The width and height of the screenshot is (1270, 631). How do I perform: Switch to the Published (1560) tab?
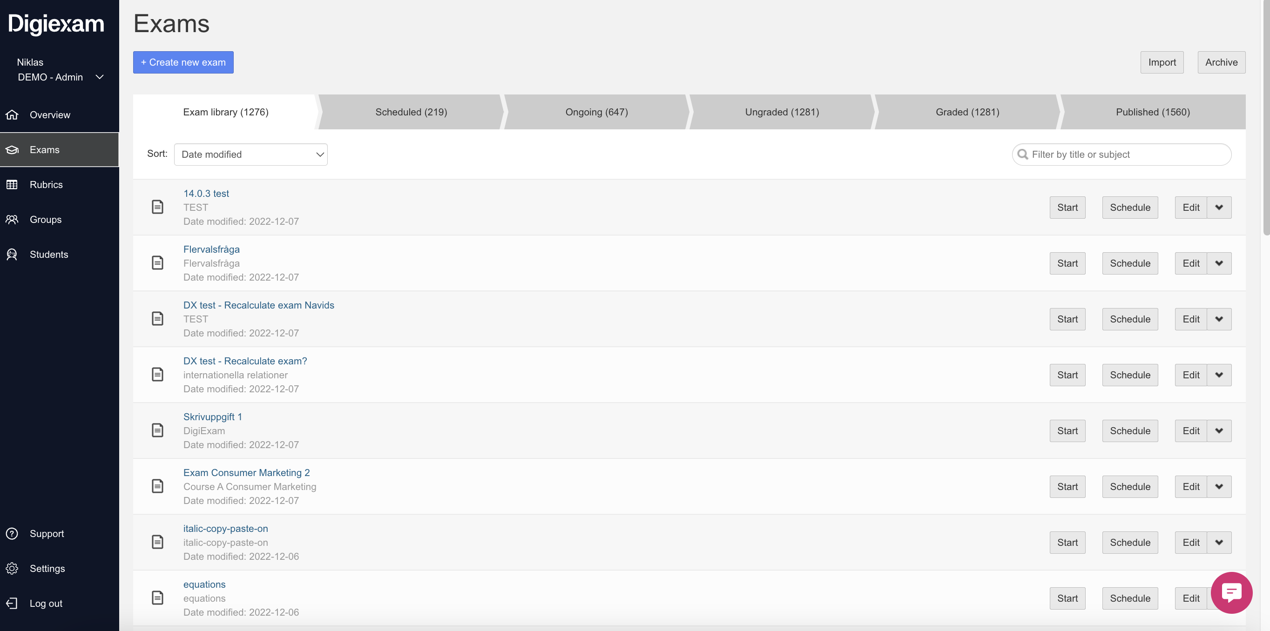tap(1152, 112)
